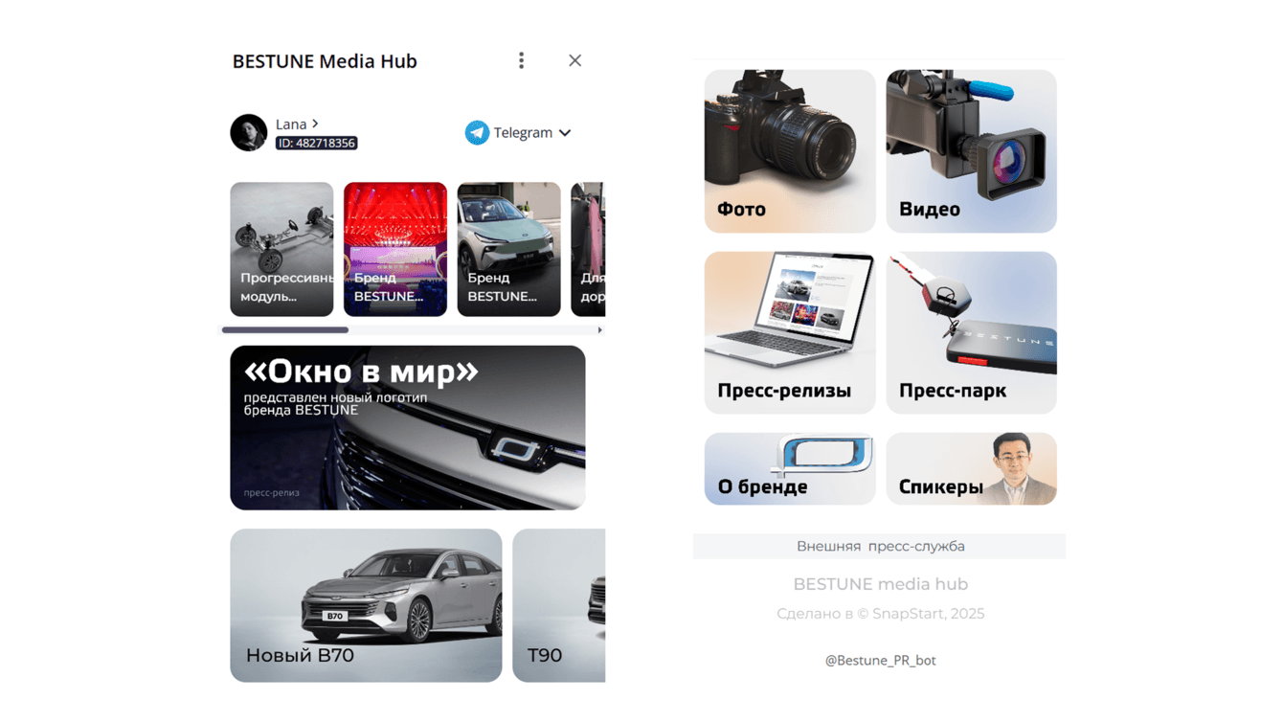The image size is (1283, 722).
Task: Open the Спикеры section tile
Action: (x=971, y=469)
